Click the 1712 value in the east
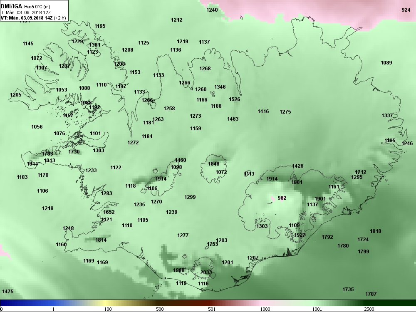416x312 pixels. [x=361, y=172]
